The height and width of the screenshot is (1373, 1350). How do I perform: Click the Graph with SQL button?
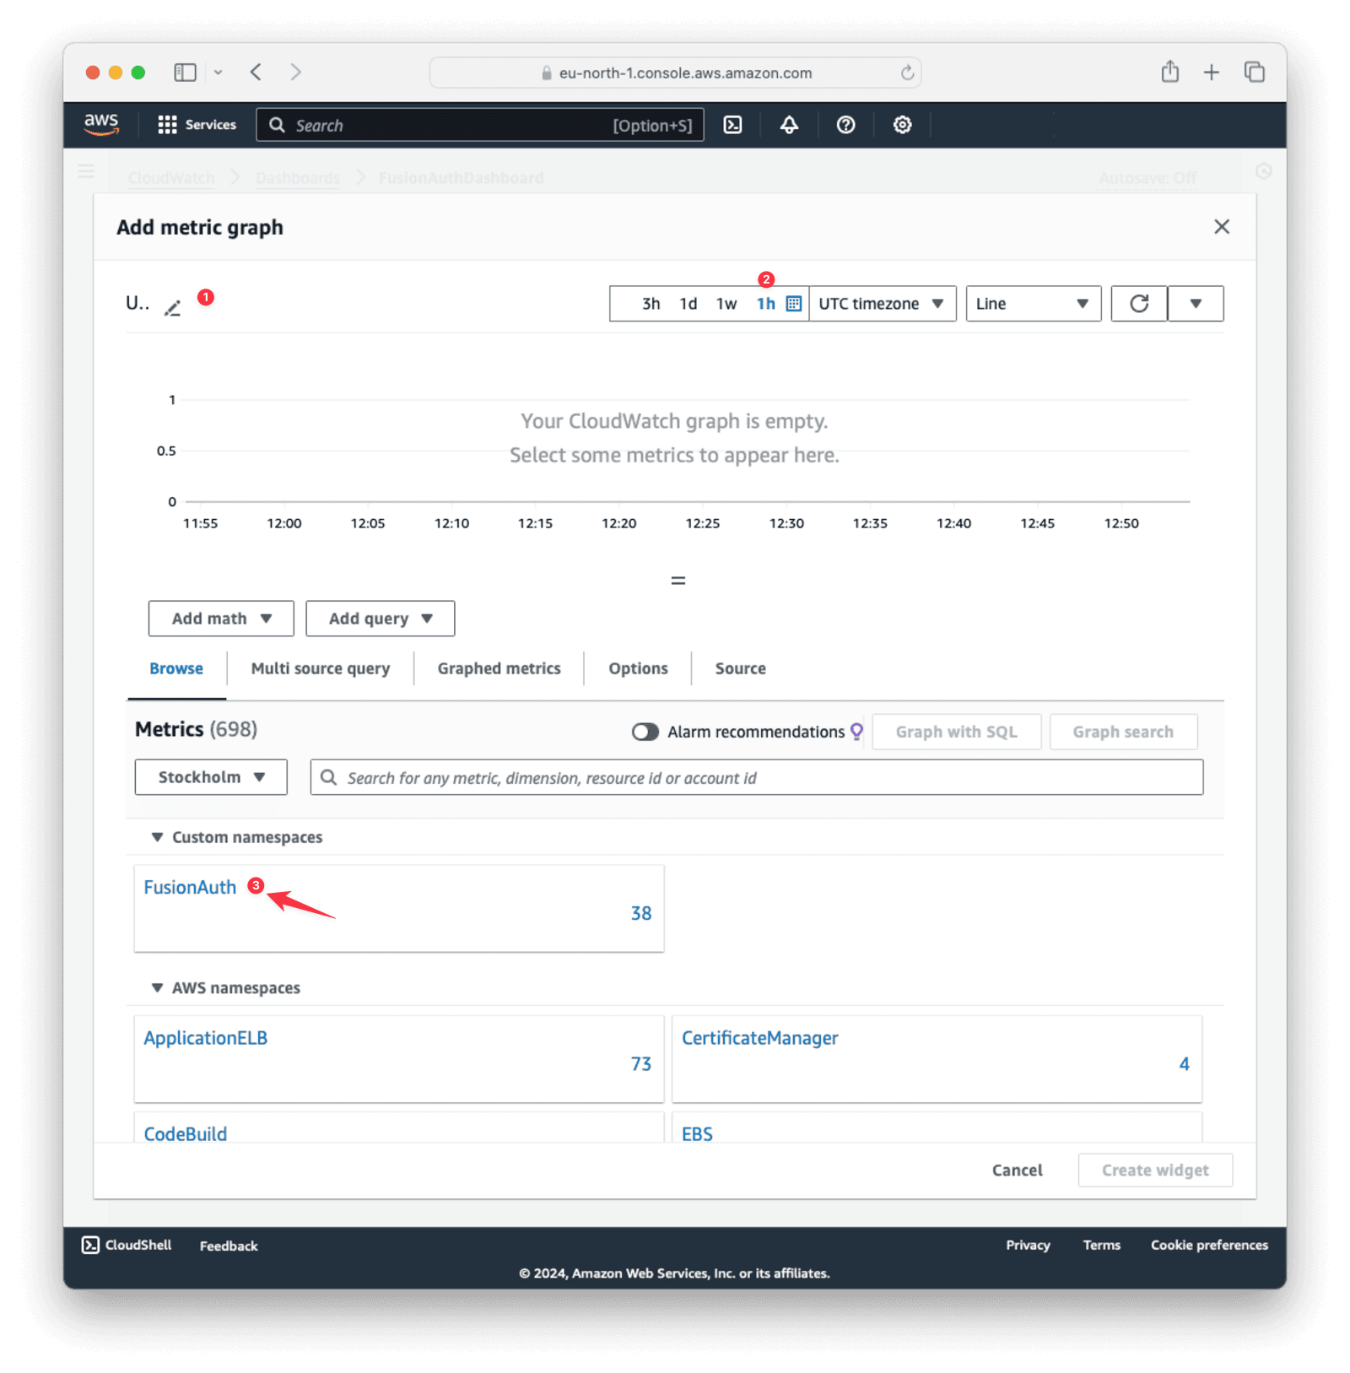[x=956, y=732]
